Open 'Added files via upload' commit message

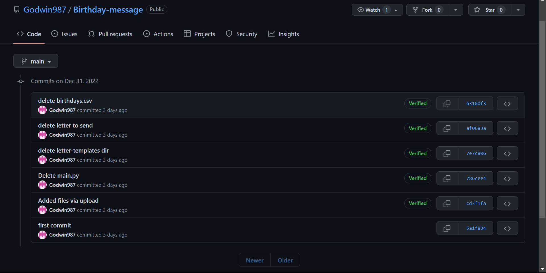(68, 200)
